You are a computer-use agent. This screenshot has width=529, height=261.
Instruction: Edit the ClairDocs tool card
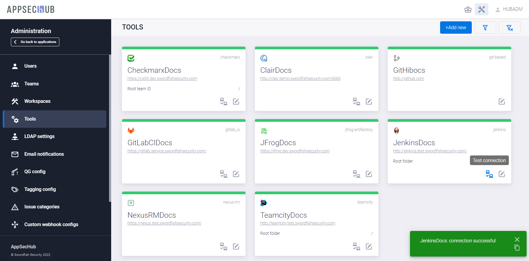point(369,102)
